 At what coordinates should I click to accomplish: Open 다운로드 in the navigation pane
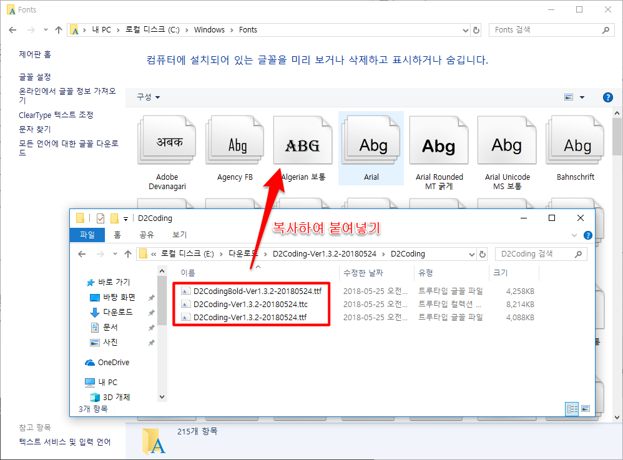[x=111, y=312]
